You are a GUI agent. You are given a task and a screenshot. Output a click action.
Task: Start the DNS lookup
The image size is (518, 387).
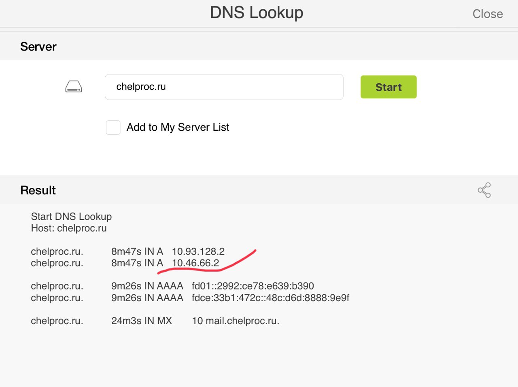pyautogui.click(x=388, y=87)
